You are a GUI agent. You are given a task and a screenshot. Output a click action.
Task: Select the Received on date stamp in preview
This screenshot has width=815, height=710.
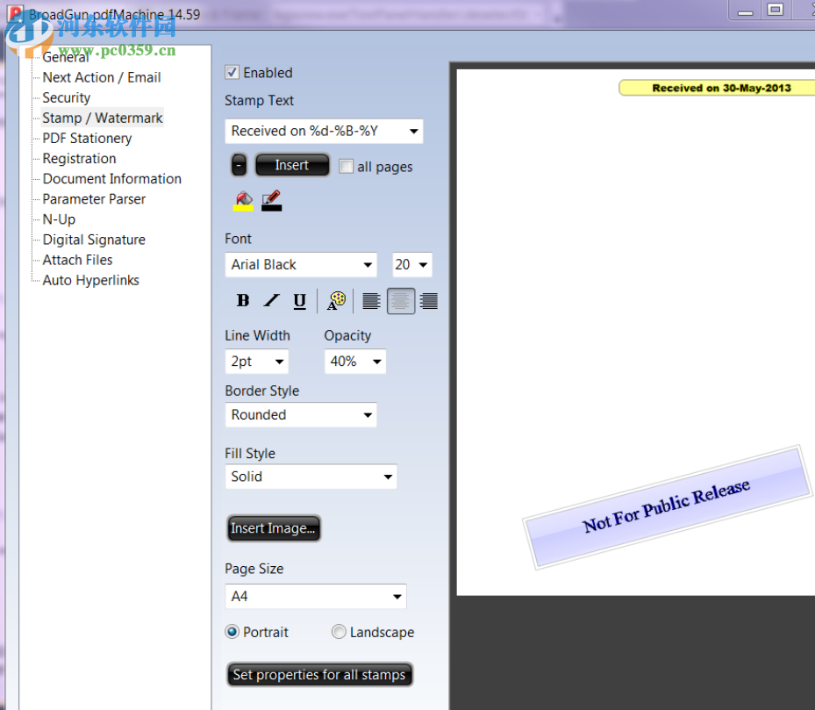pyautogui.click(x=716, y=88)
